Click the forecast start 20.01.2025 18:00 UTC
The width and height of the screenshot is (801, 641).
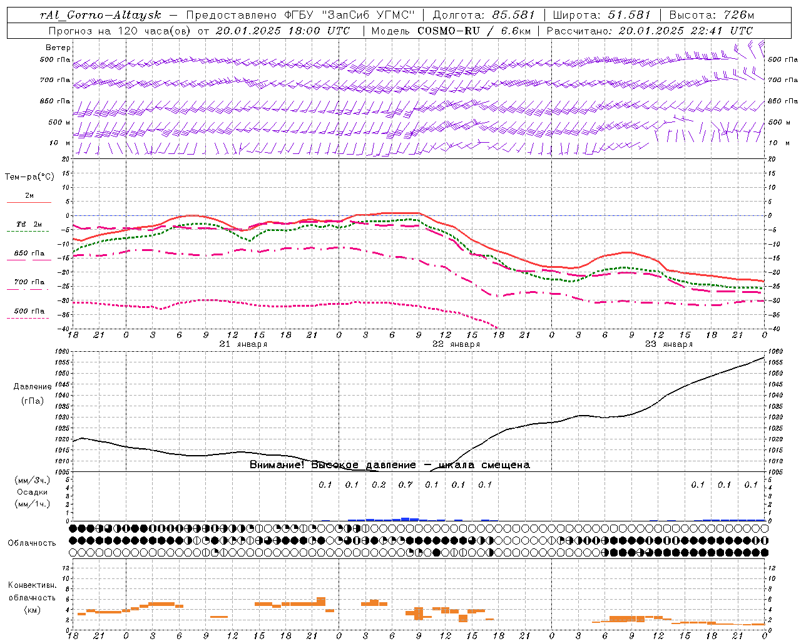point(282,31)
